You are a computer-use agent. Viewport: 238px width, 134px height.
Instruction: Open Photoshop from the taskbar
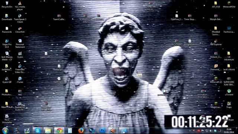pyautogui.click(x=103, y=131)
